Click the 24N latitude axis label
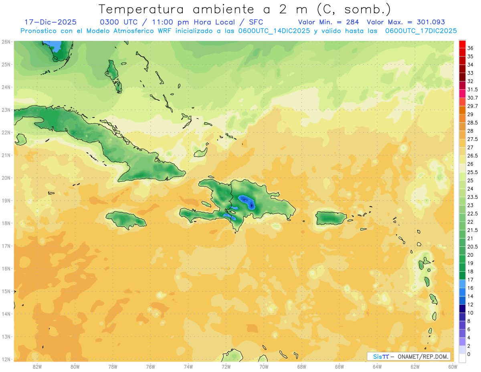 [x=6, y=87]
